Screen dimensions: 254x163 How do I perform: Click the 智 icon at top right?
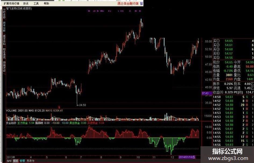141,3
